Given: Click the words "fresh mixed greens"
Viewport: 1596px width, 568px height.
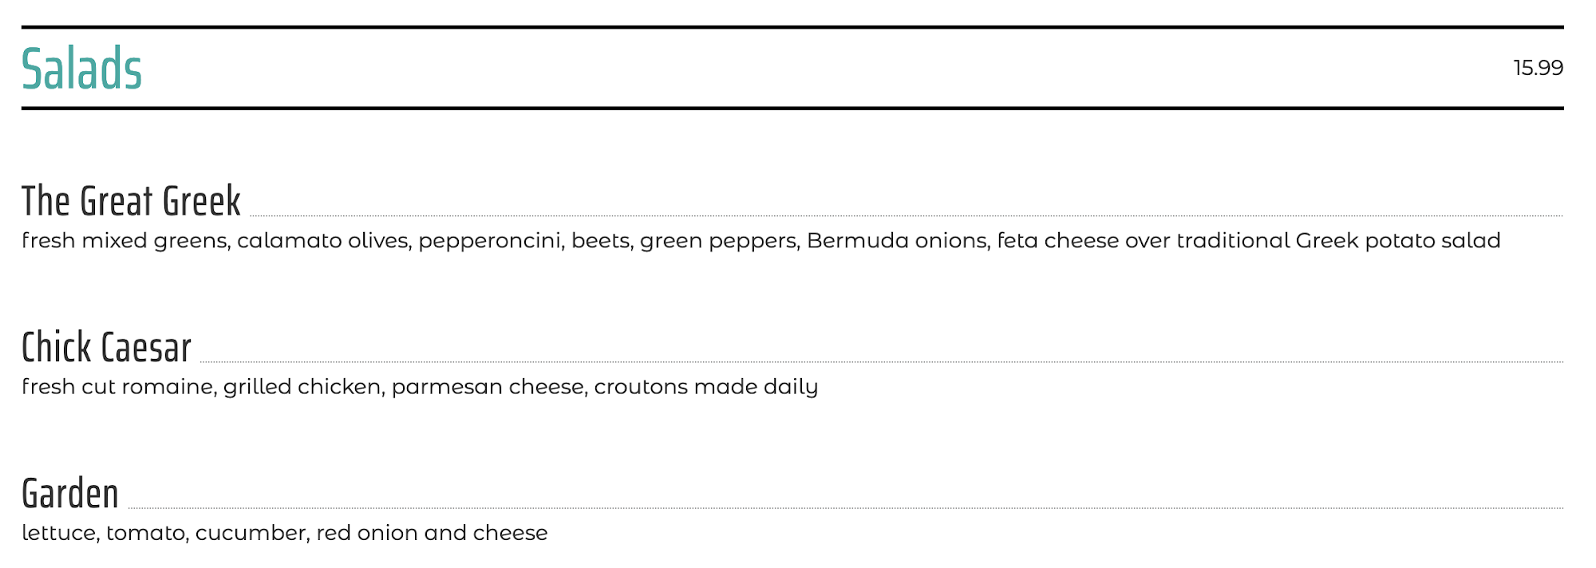Looking at the screenshot, I should (x=124, y=241).
